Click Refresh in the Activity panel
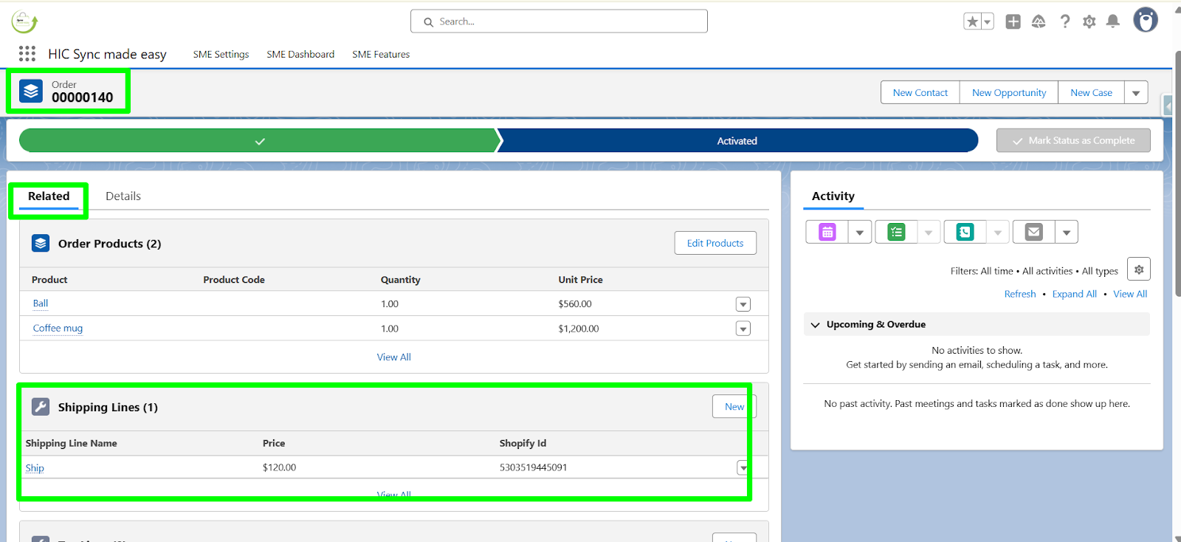The width and height of the screenshot is (1181, 542). point(1020,294)
